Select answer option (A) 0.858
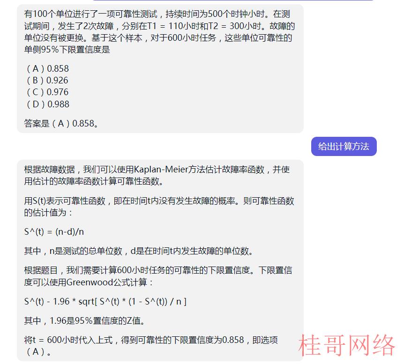The width and height of the screenshot is (404, 364). click(48, 68)
